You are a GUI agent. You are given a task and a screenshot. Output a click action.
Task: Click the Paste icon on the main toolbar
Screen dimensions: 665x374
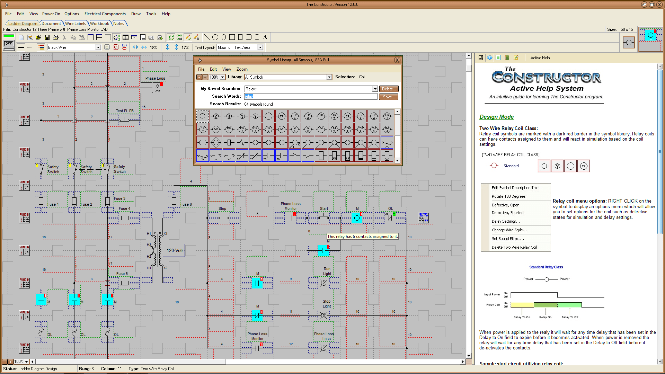[82, 37]
